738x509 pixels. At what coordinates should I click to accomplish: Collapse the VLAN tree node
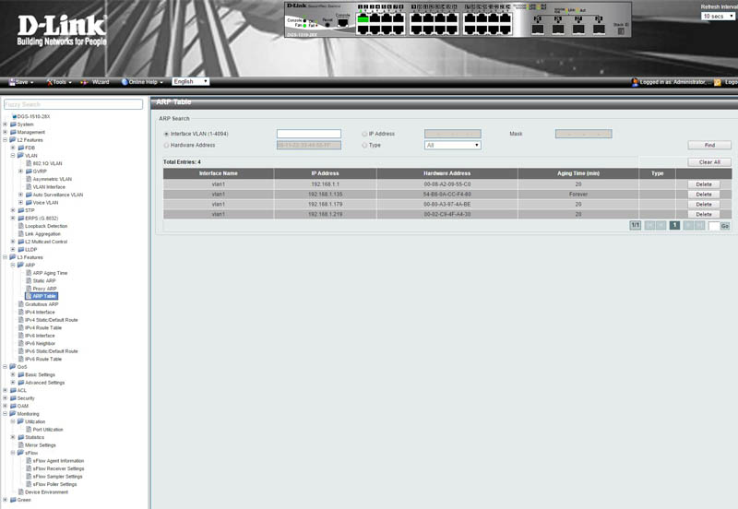pyautogui.click(x=13, y=155)
